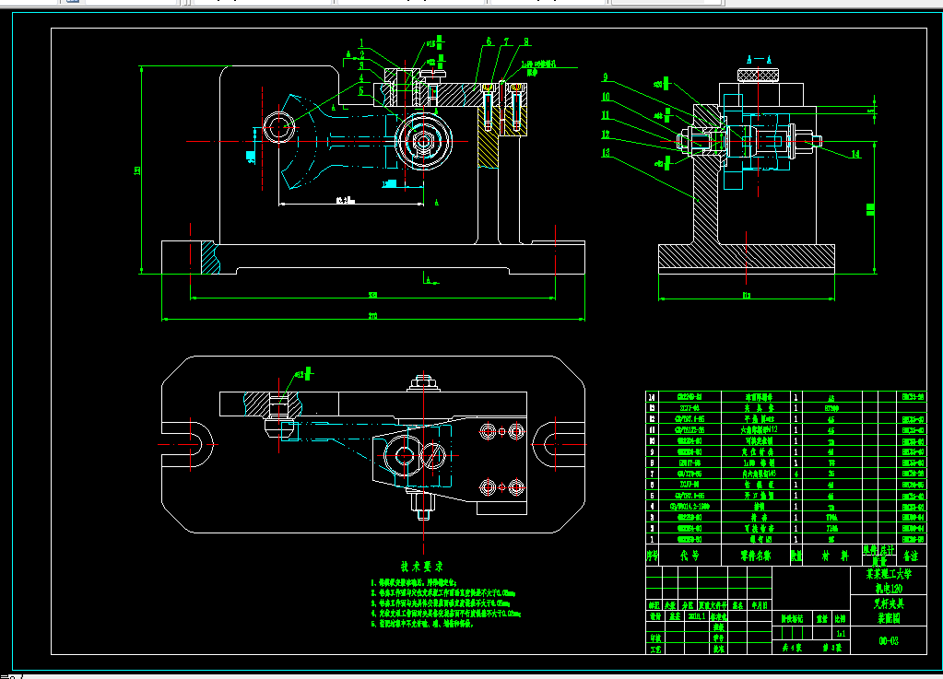Click the 2018.1 date in title block
The height and width of the screenshot is (679, 943).
point(698,616)
